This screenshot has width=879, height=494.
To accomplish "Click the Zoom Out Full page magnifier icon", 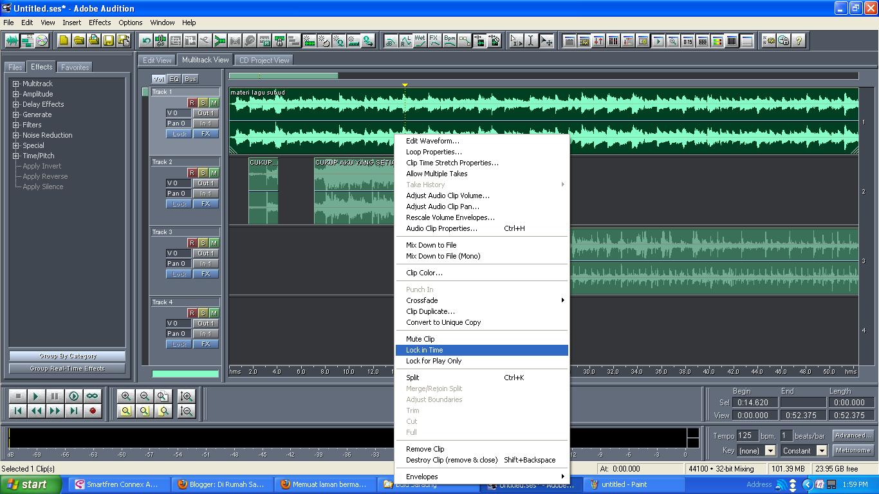I will pos(163,396).
